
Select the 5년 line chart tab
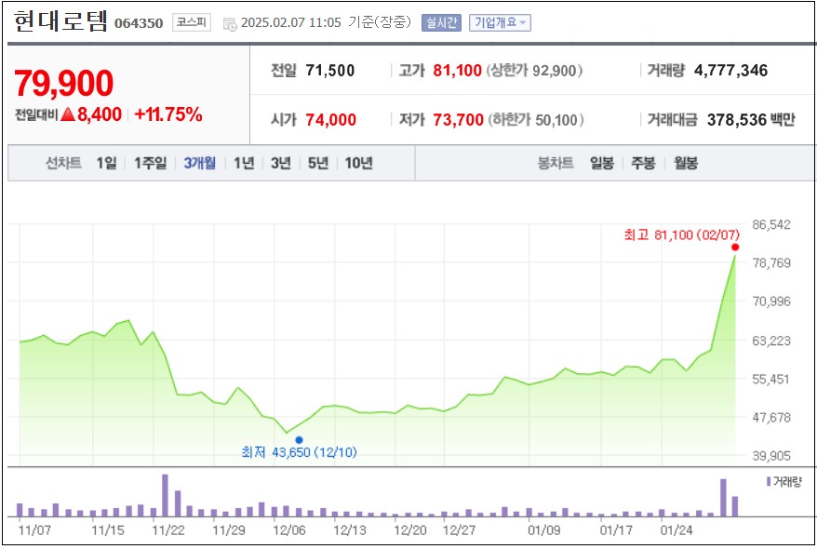pos(318,163)
